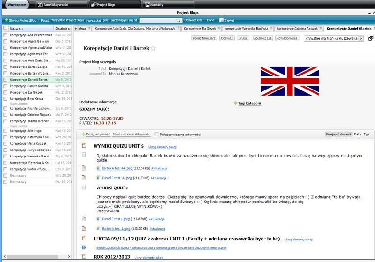Open the British Council dla dzieci link
Image resolution: width=375 pixels, height=262 pixels.
(161, 248)
